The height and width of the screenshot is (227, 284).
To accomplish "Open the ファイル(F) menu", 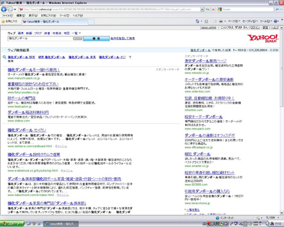I will (7, 15).
